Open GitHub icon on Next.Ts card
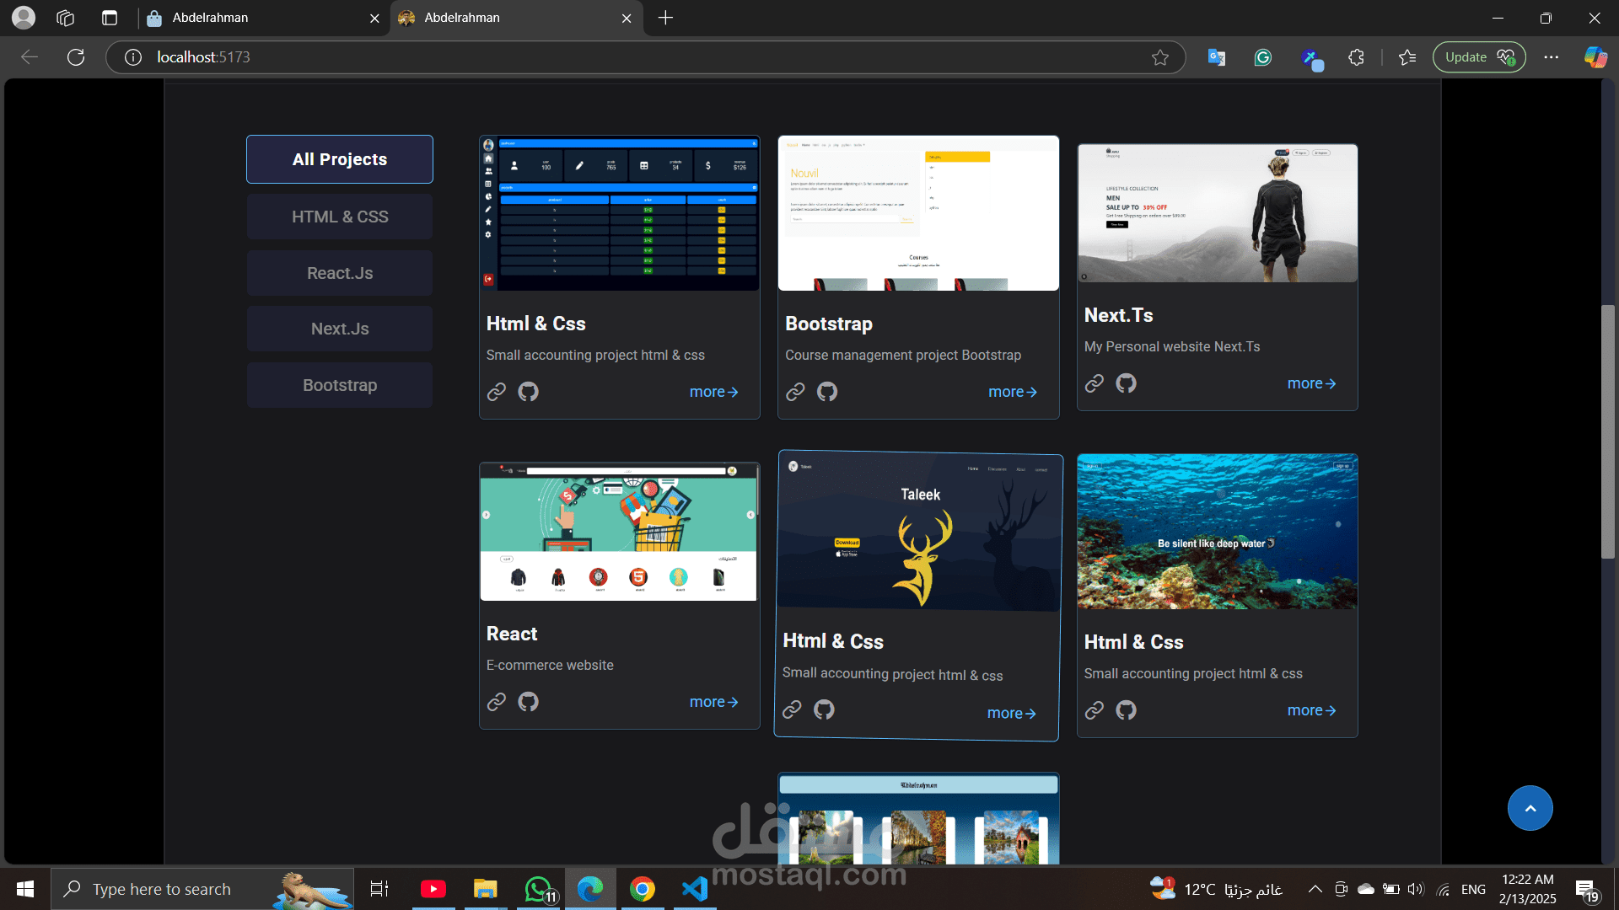 point(1126,383)
